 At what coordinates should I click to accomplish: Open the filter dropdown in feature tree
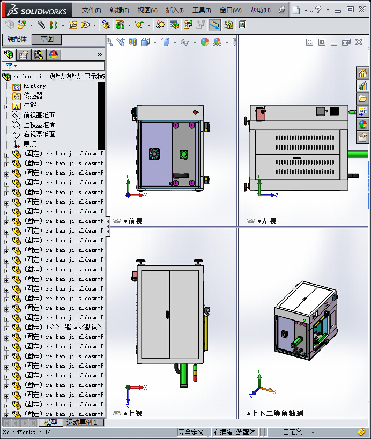point(11,66)
